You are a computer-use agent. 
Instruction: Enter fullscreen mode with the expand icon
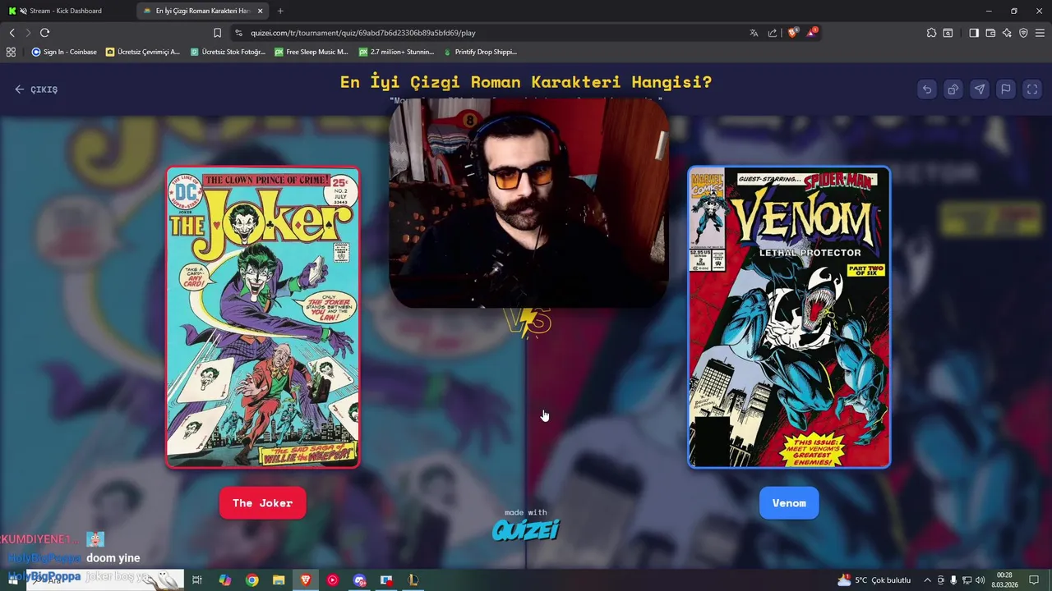pos(1032,89)
